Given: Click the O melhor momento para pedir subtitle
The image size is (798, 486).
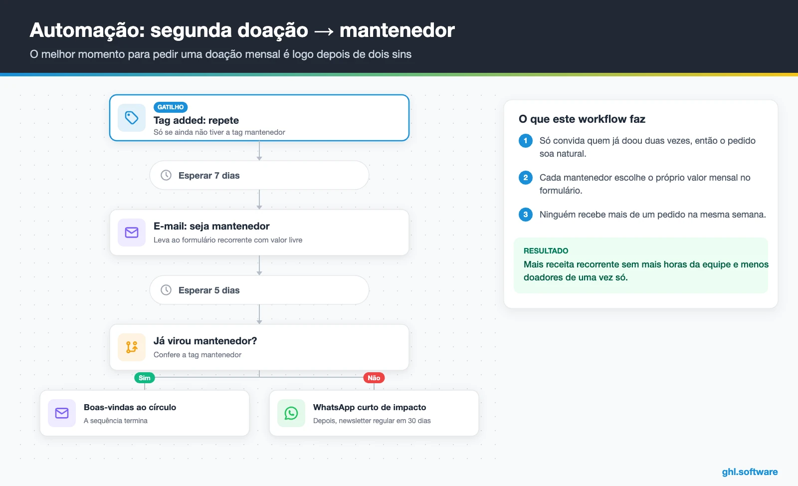Looking at the screenshot, I should coord(220,54).
